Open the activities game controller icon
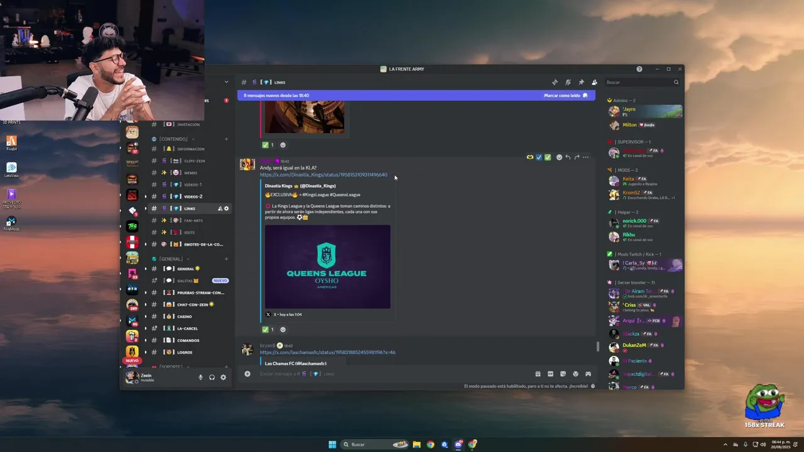The image size is (804, 452). pos(588,374)
